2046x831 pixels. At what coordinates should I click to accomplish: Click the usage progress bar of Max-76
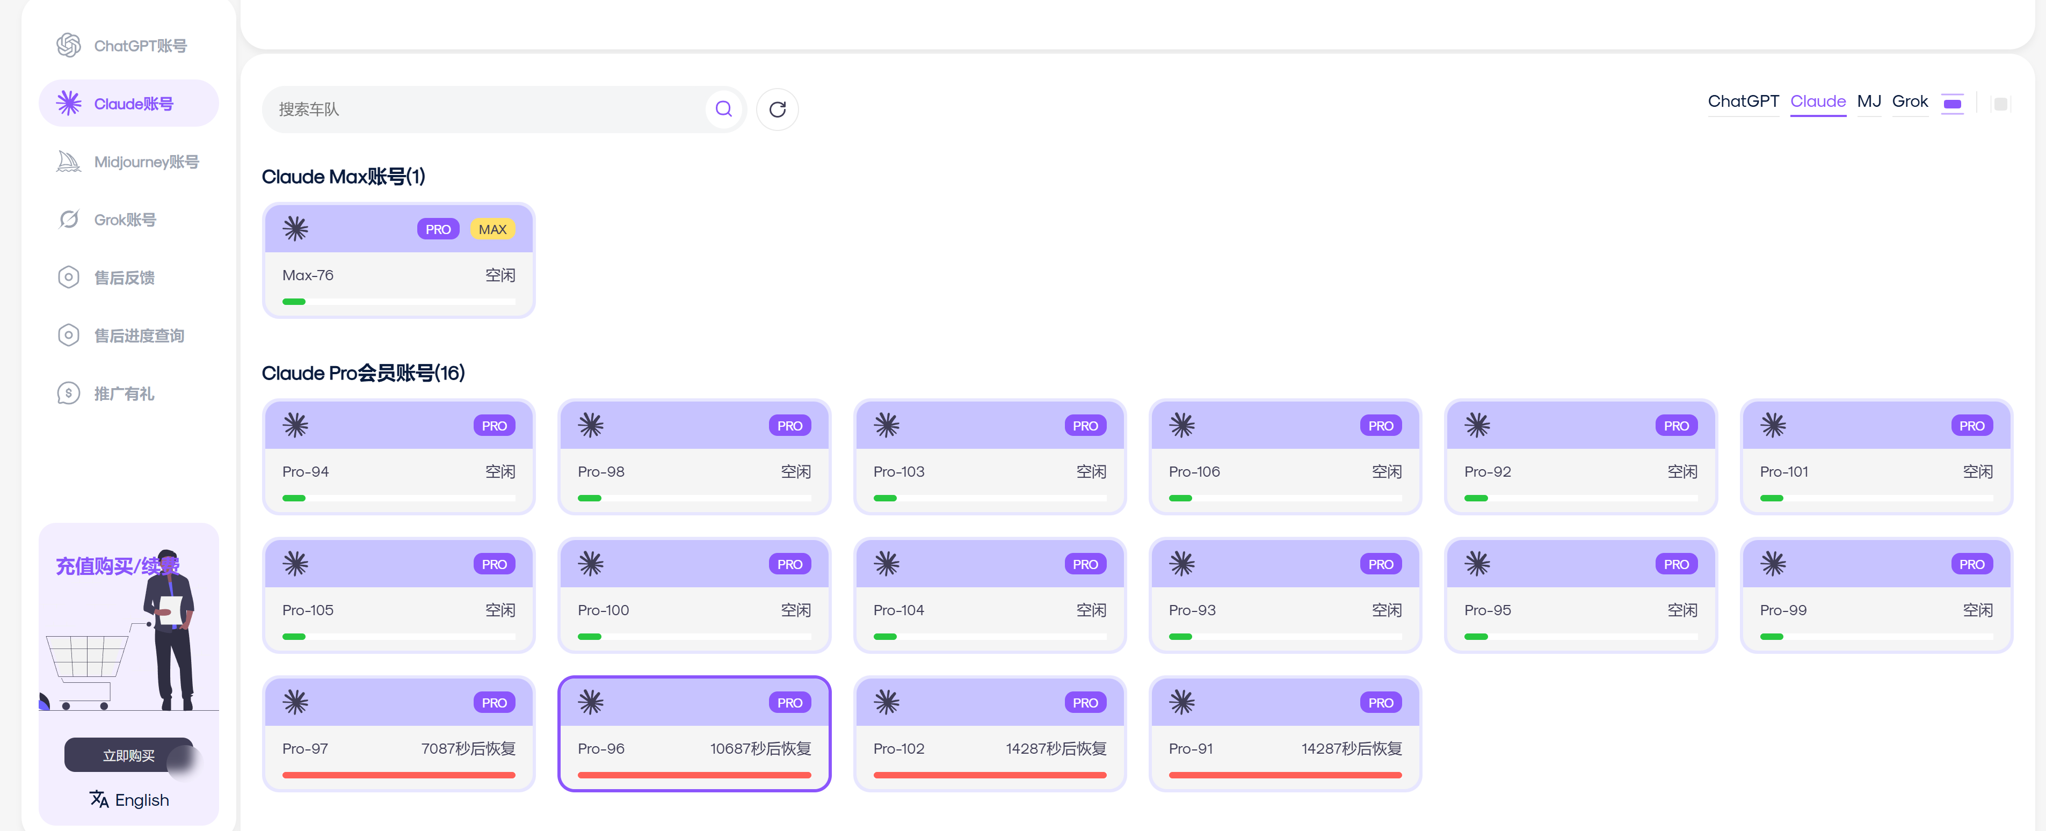pyautogui.click(x=398, y=302)
